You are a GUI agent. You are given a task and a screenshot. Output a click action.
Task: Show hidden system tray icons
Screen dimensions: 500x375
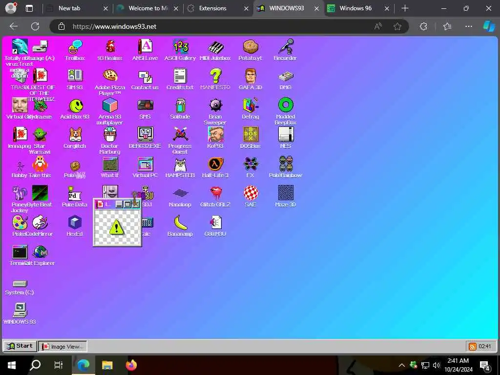coord(402,365)
